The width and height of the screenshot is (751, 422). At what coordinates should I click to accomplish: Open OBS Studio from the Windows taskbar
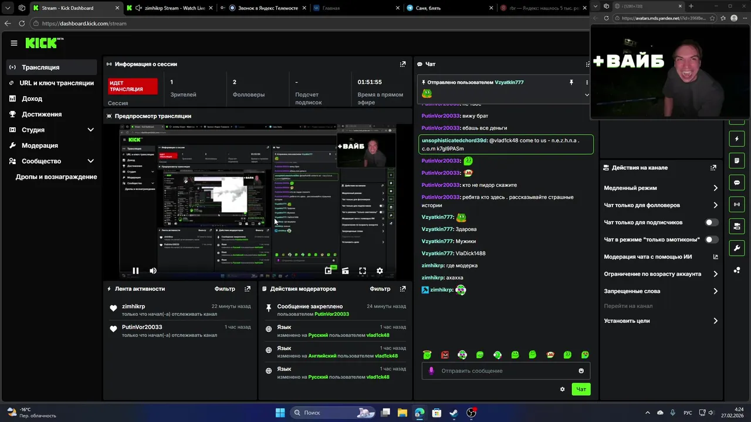tap(471, 413)
